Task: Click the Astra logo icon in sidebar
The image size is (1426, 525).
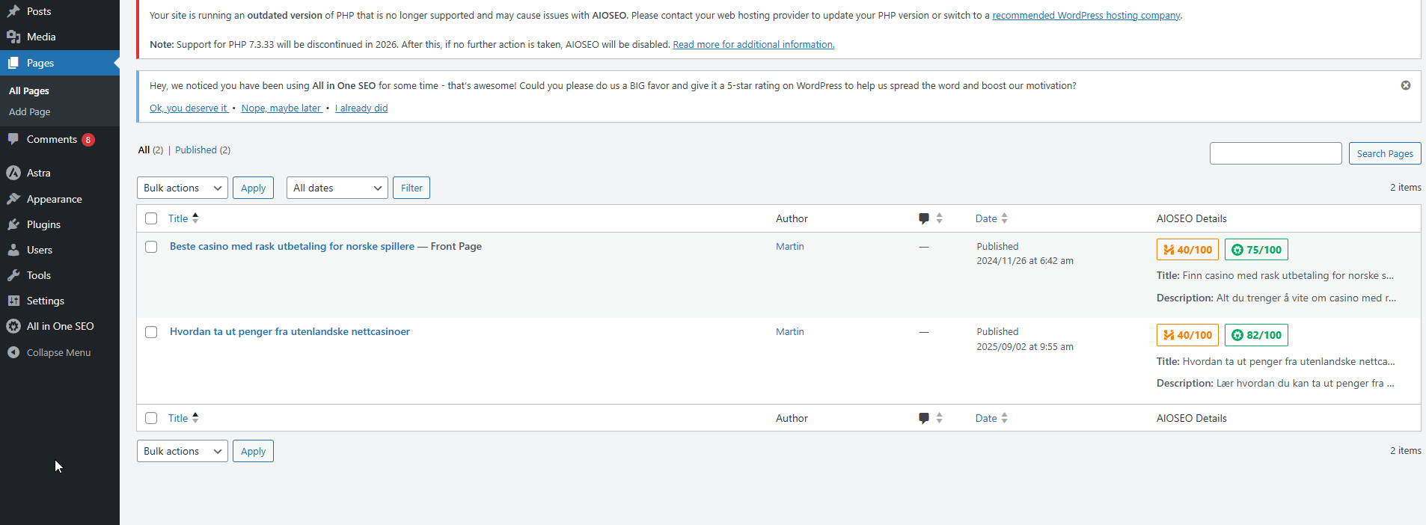Action: tap(13, 173)
